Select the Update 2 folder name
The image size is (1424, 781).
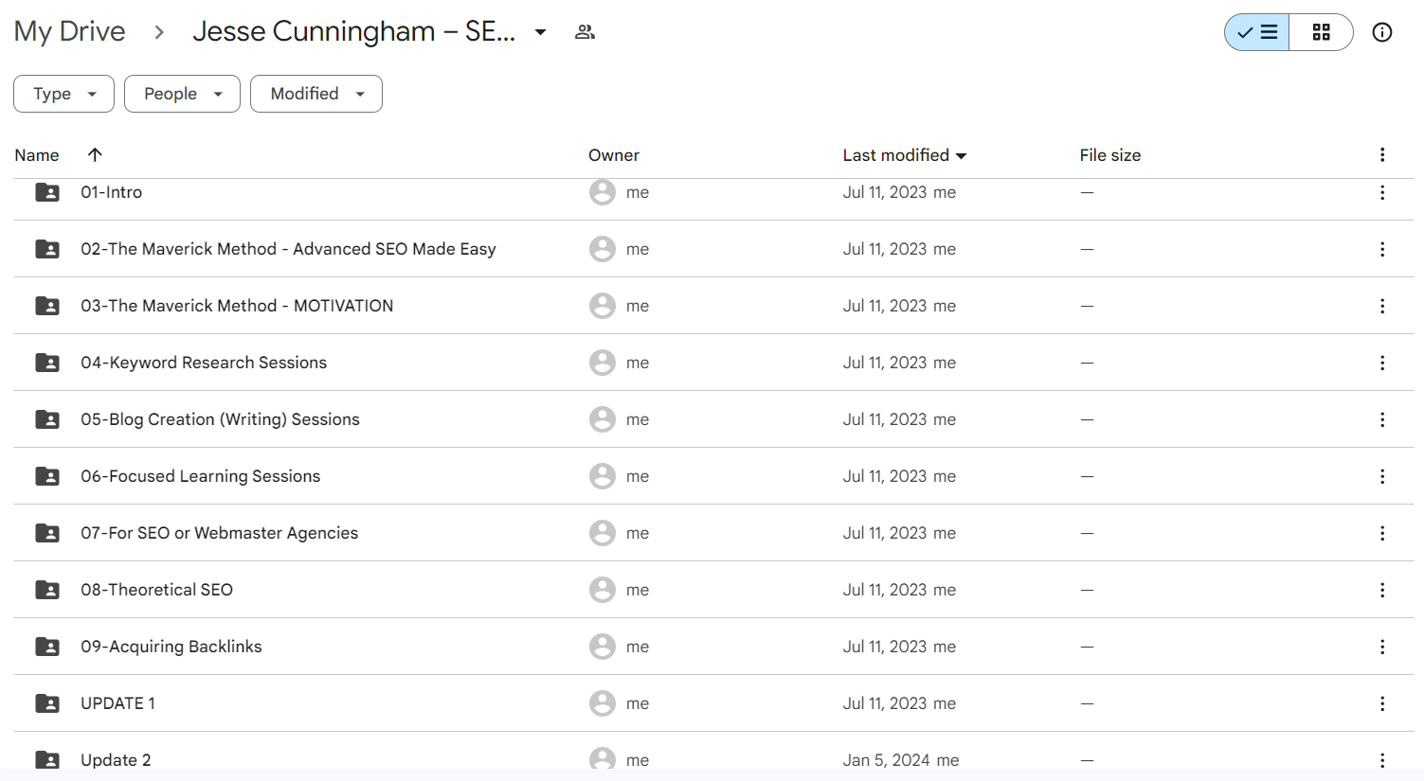pyautogui.click(x=116, y=760)
